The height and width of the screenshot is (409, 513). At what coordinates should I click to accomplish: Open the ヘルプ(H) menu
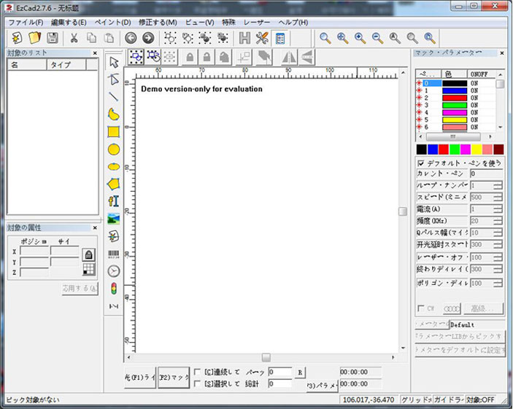tap(293, 22)
